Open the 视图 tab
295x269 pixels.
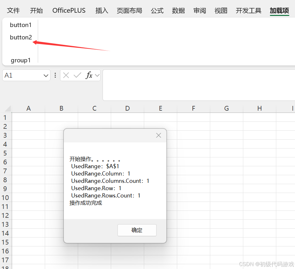tap(221, 10)
